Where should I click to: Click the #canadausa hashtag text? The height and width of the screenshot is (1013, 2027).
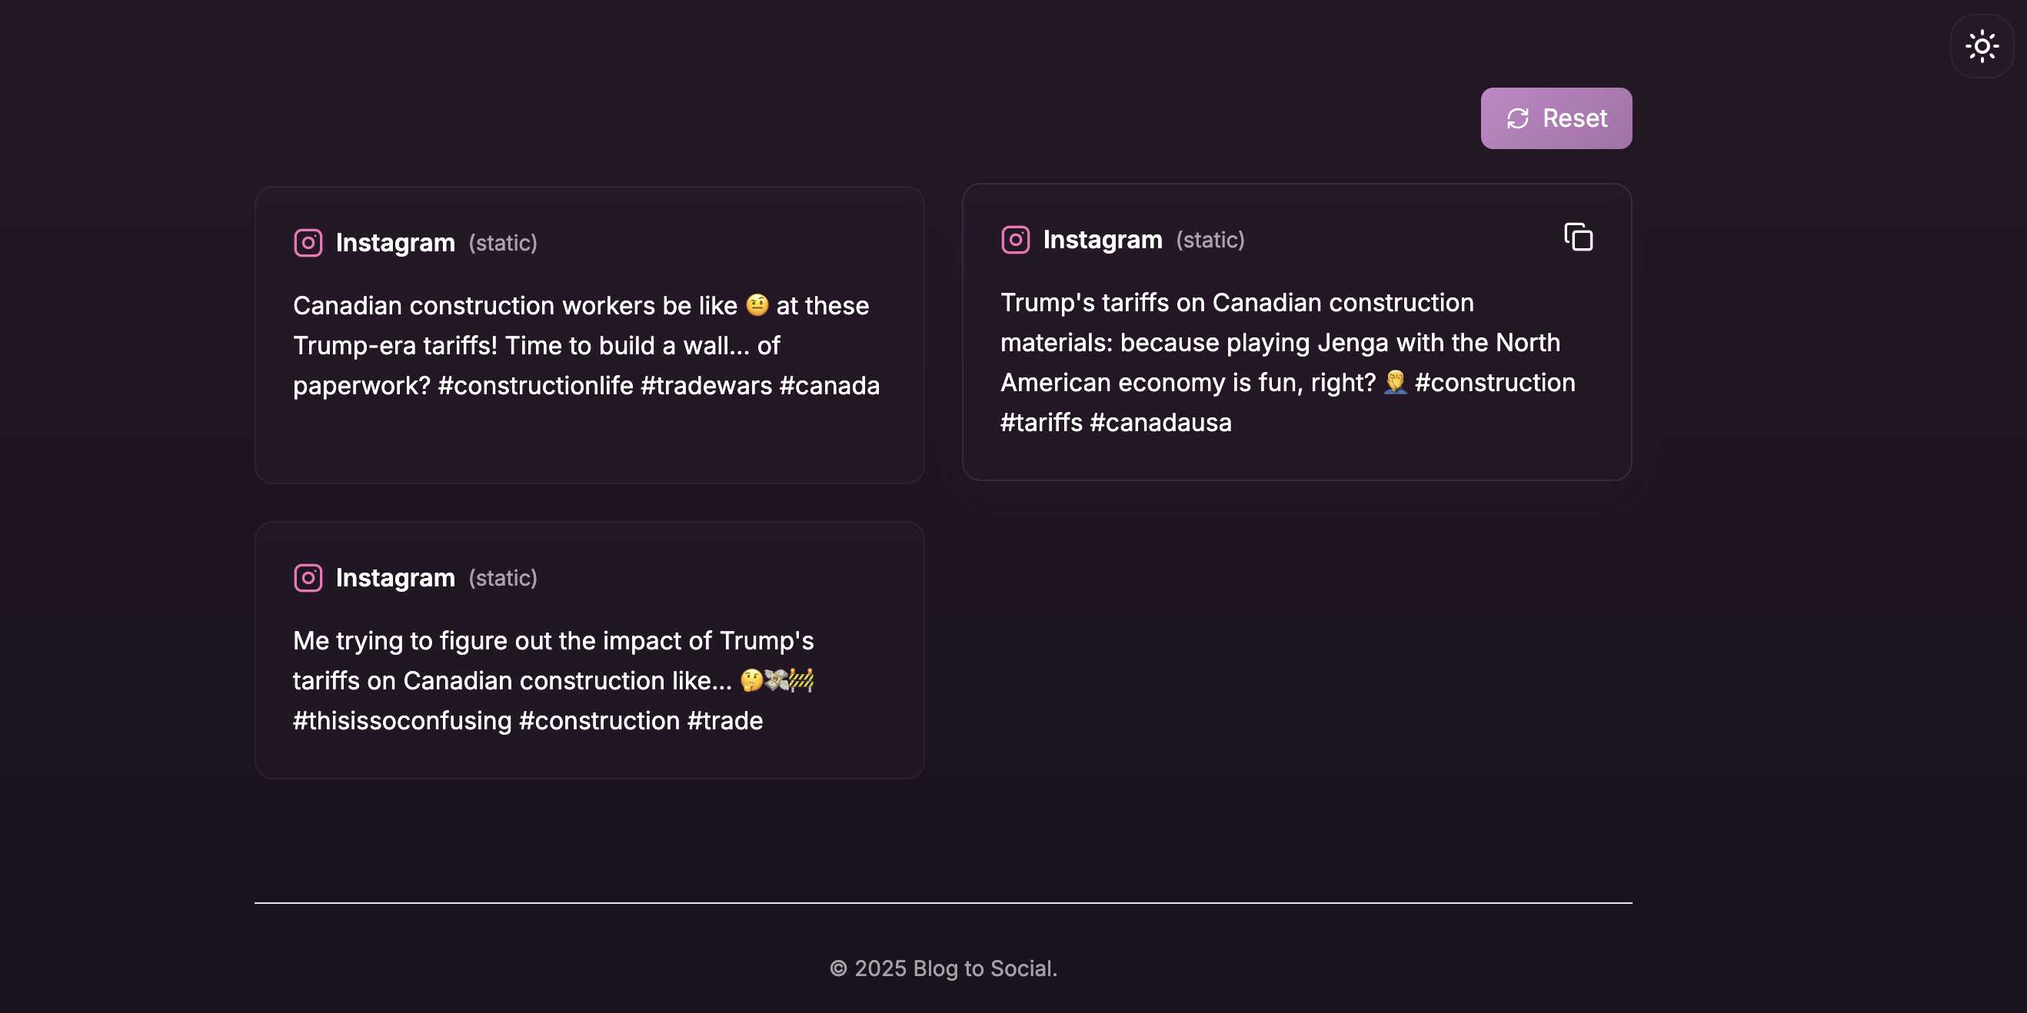[1160, 423]
